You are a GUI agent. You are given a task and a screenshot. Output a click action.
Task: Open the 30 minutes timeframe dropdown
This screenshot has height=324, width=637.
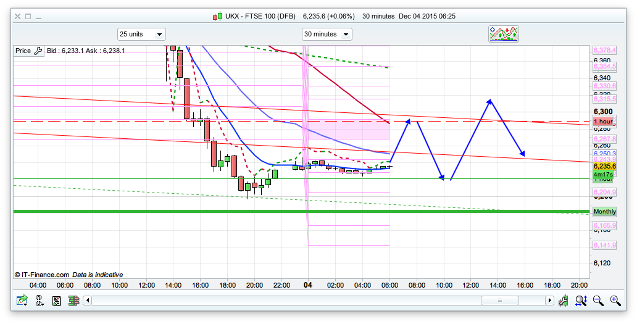pos(327,34)
